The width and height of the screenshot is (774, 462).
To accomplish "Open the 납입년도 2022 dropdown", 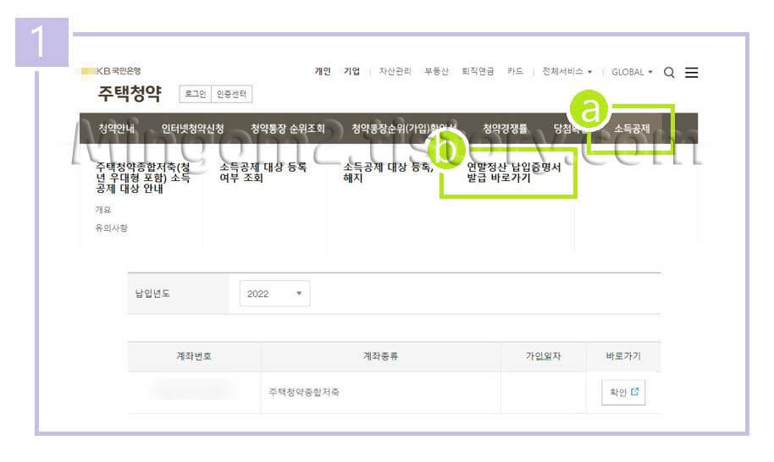I will (274, 294).
